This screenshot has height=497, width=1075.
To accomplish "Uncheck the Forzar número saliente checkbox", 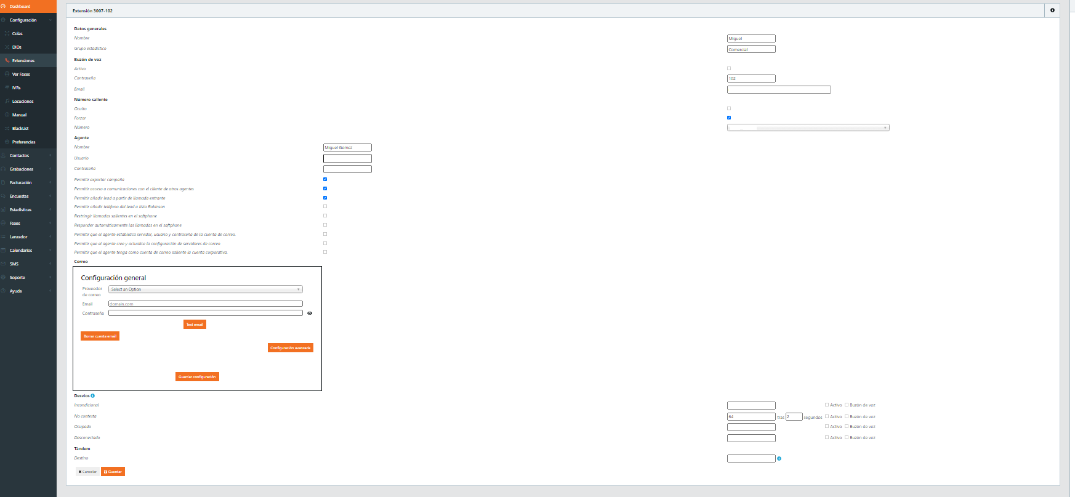I will coord(729,118).
